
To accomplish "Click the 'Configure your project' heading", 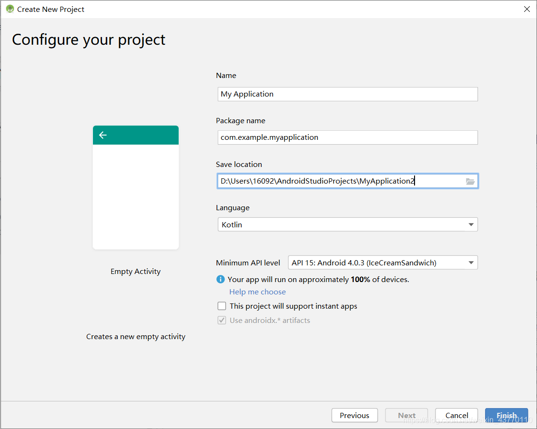I will pos(89,40).
